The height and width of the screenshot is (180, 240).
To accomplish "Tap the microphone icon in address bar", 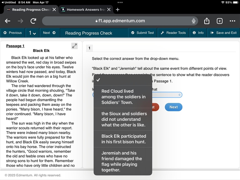I will (193, 21).
